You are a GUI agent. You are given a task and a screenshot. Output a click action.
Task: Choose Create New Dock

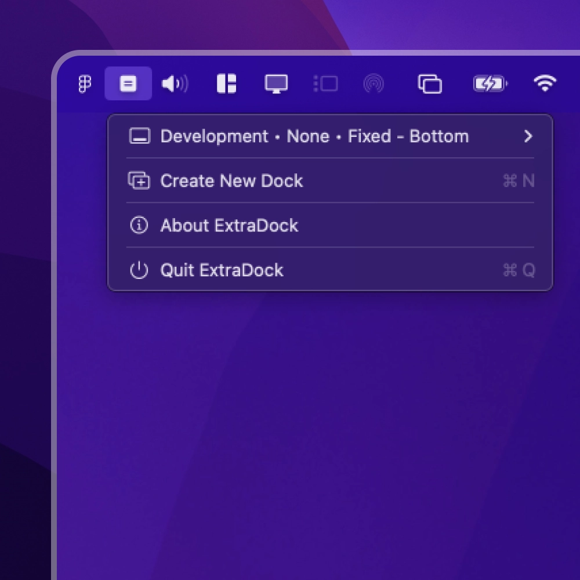click(x=231, y=180)
